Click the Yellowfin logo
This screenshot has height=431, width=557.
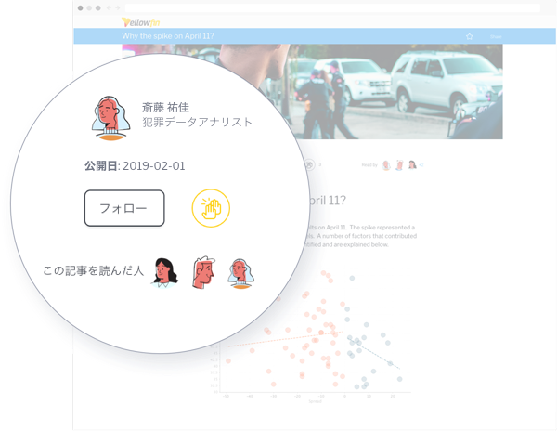(140, 21)
